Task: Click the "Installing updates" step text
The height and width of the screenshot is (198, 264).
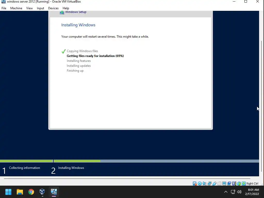Action: 79,66
